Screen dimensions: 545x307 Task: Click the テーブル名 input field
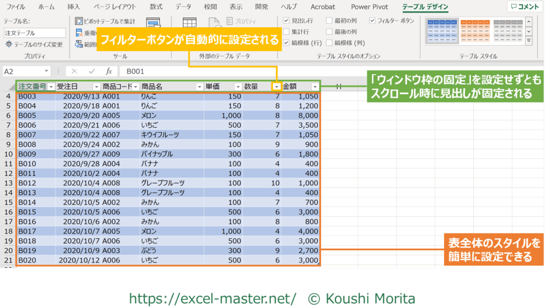point(34,33)
